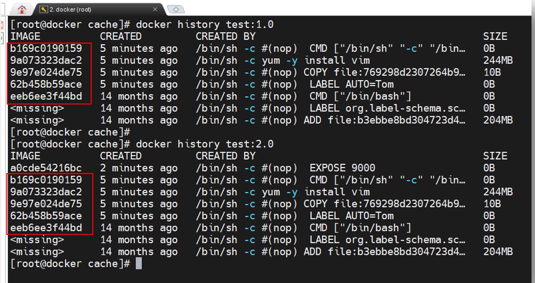The image size is (535, 283).
Task: Click the first IMAGE column header
Action: click(25, 36)
